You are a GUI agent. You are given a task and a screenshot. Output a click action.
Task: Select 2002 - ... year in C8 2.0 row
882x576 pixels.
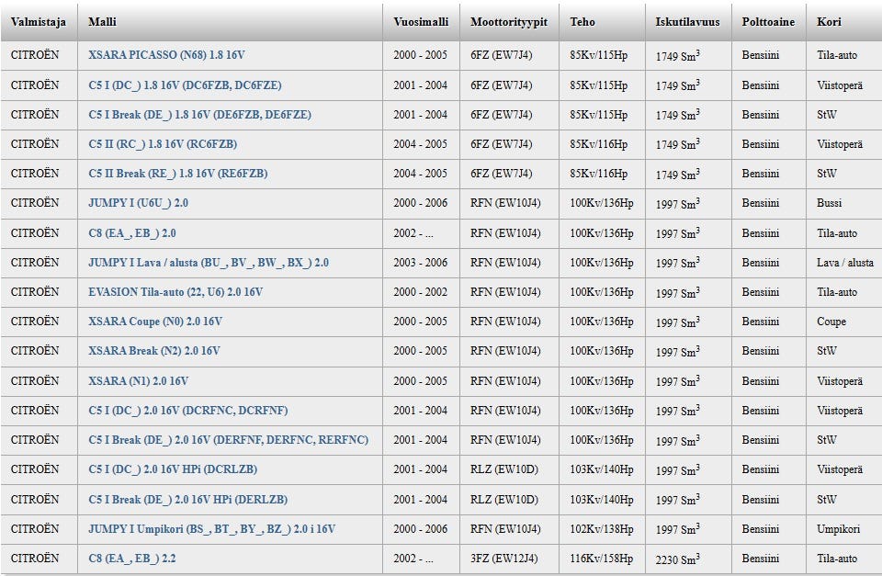coord(413,232)
